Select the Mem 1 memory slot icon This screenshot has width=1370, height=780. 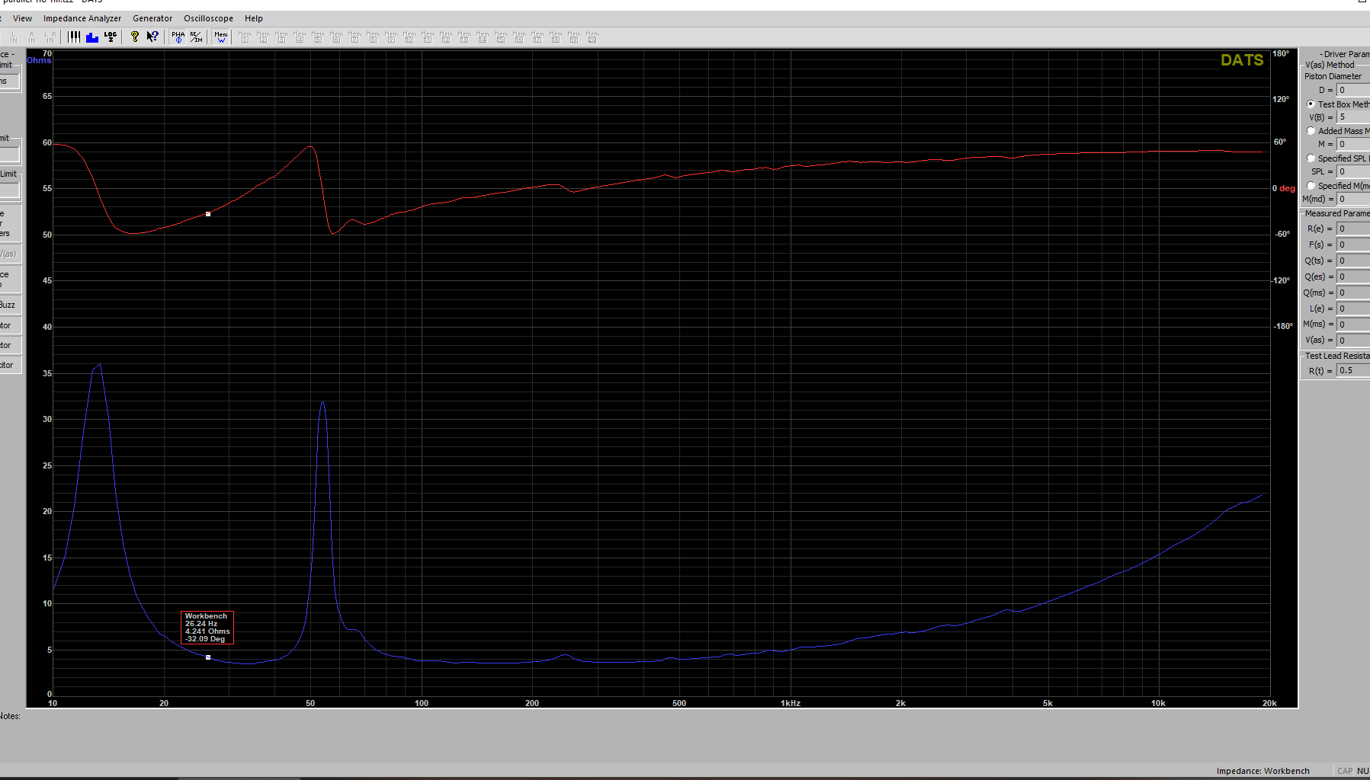click(x=245, y=37)
